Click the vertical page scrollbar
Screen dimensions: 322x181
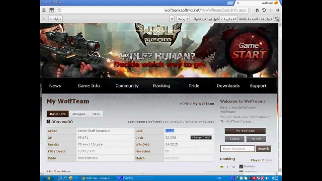[x=279, y=98]
